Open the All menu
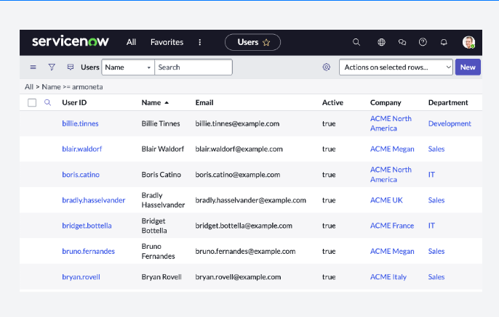This screenshot has width=499, height=317. click(131, 42)
